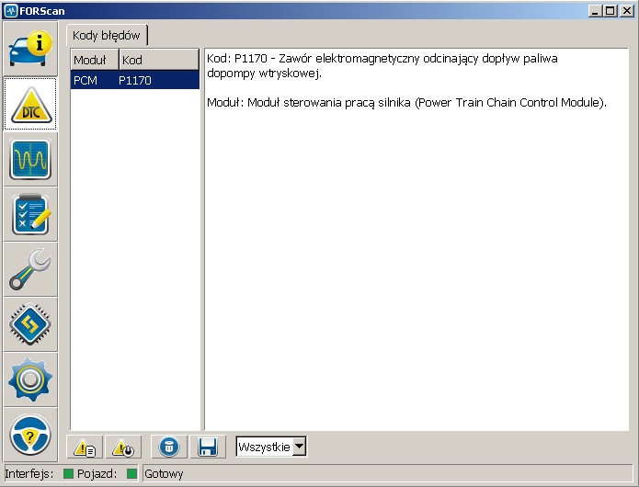Select the DTC error codes section
The height and width of the screenshot is (487, 639).
(x=30, y=104)
